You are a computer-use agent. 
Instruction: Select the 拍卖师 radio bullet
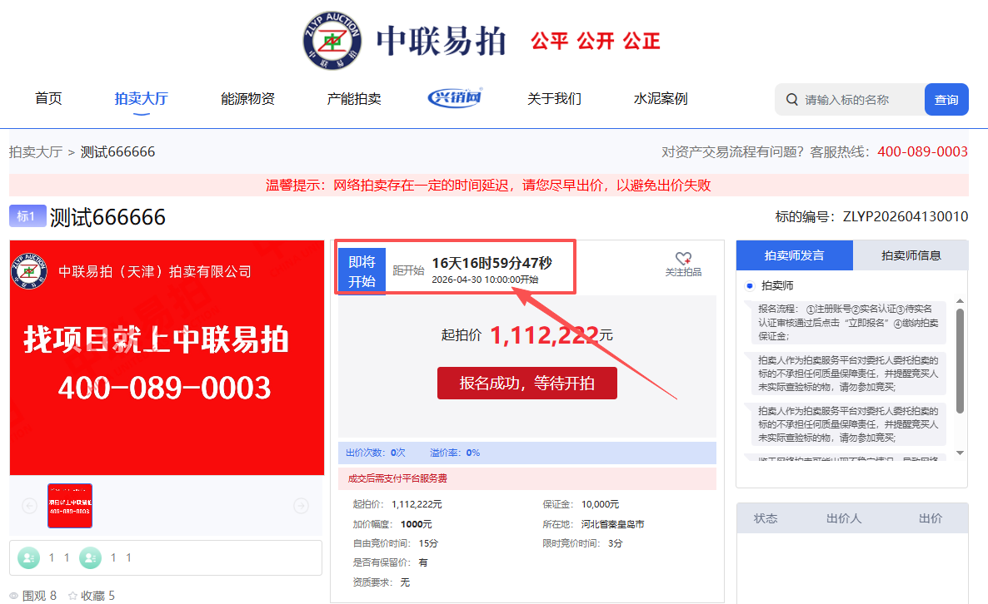click(x=750, y=285)
